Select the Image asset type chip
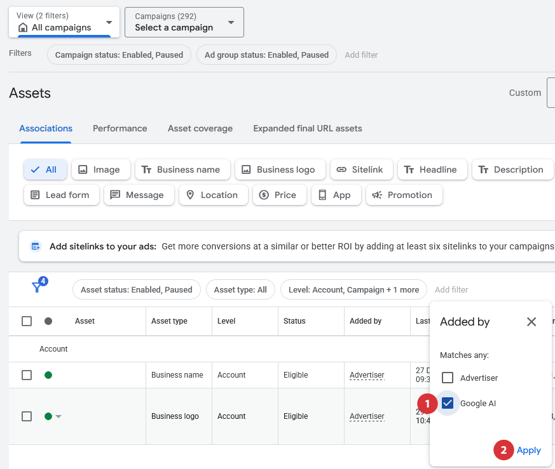 click(100, 169)
